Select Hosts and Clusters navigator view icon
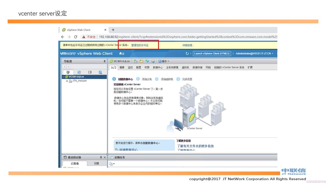Image resolution: width=326 pixels, height=183 pixels. pos(68,72)
